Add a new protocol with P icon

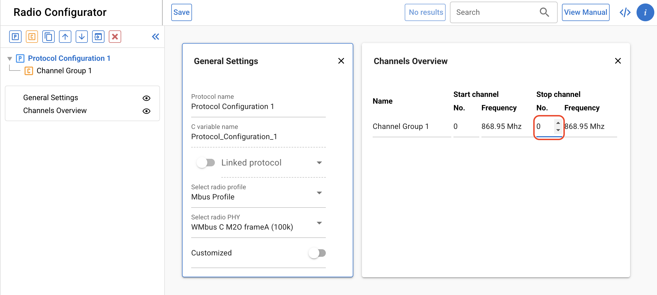coord(15,37)
